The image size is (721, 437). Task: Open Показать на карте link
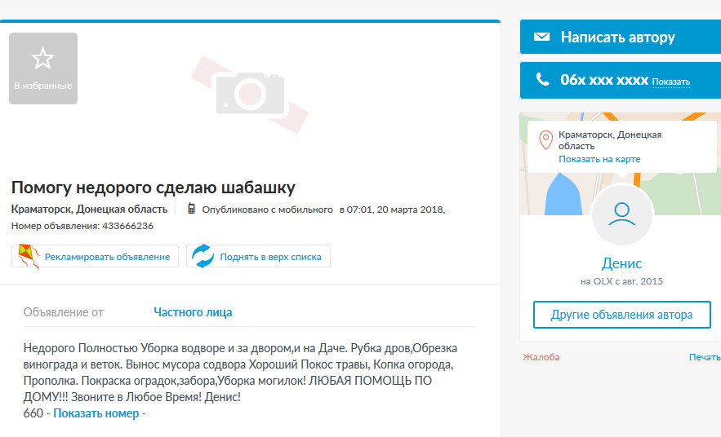click(x=599, y=159)
